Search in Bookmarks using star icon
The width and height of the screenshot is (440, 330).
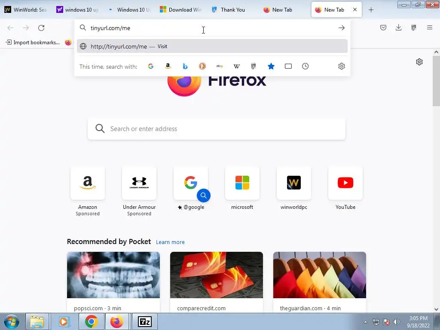pos(271,66)
